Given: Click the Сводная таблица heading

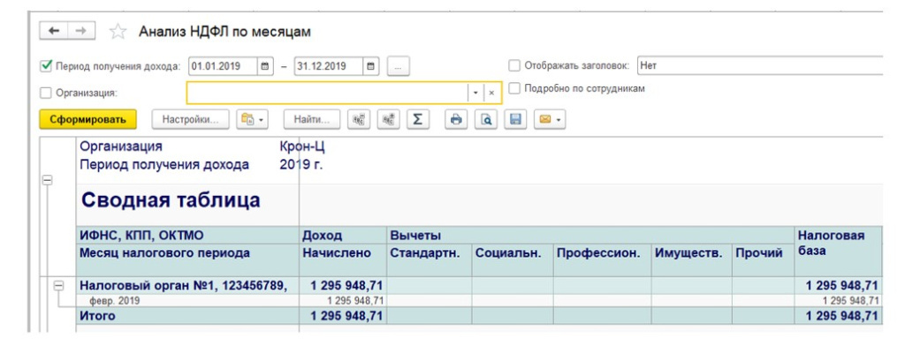Looking at the screenshot, I should (171, 200).
